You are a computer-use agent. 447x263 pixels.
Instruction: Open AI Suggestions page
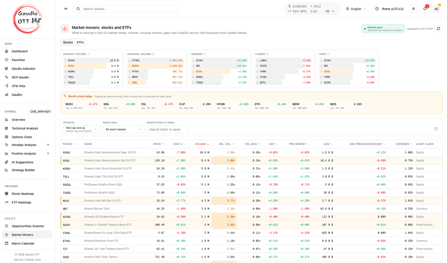pyautogui.click(x=27, y=162)
